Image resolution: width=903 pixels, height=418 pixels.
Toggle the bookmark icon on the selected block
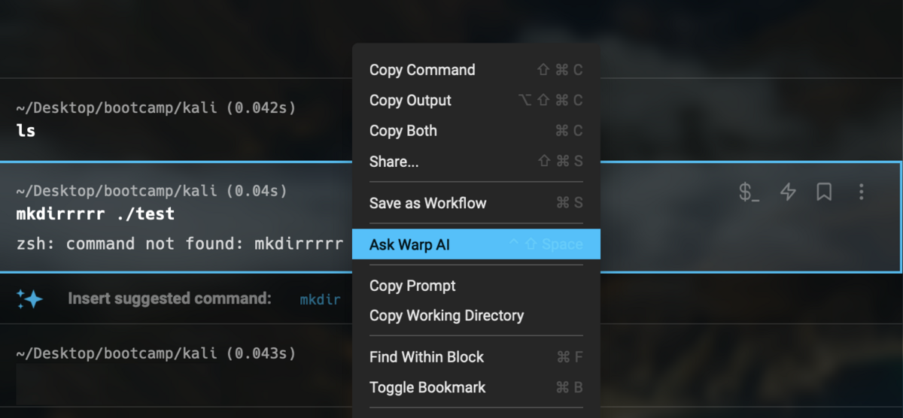click(x=824, y=192)
